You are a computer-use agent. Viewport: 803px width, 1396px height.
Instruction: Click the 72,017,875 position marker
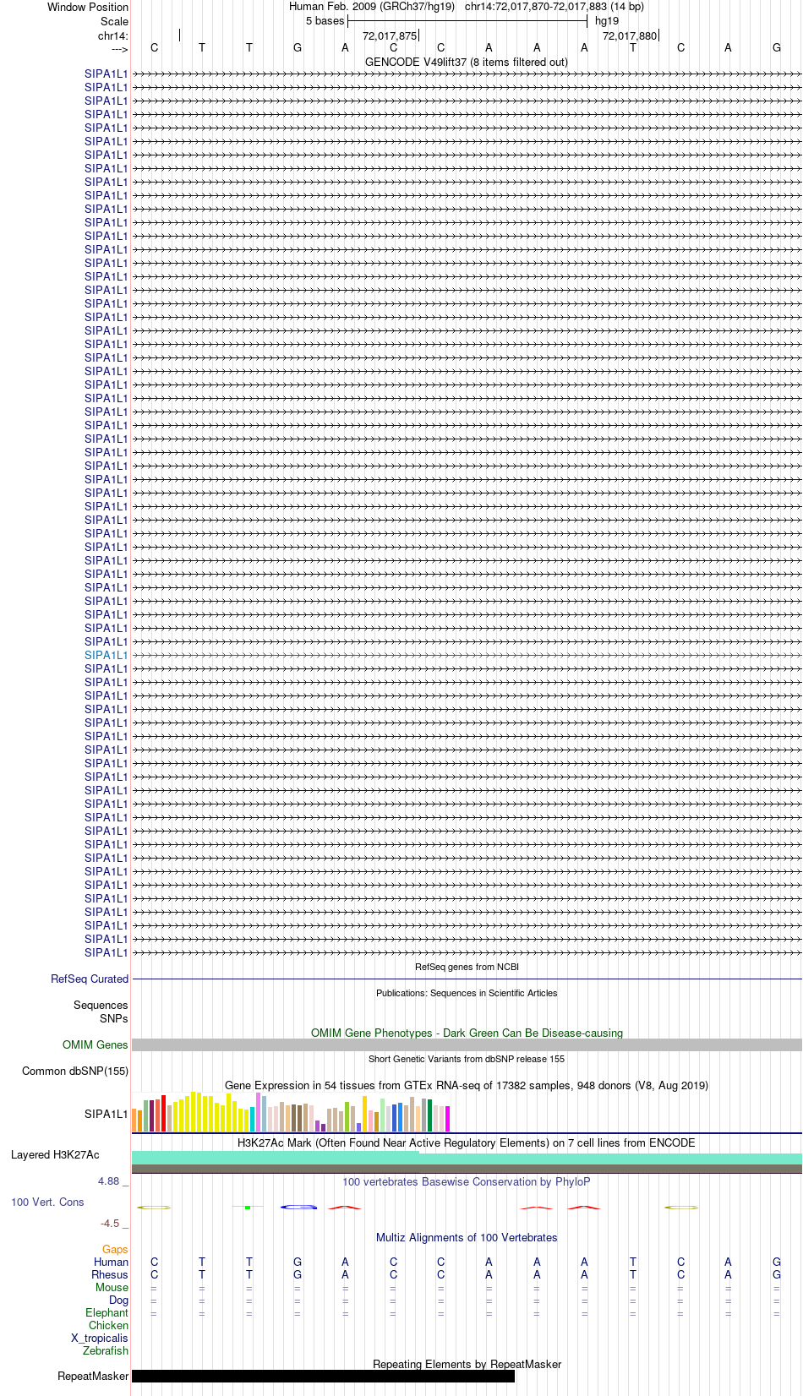pyautogui.click(x=390, y=35)
